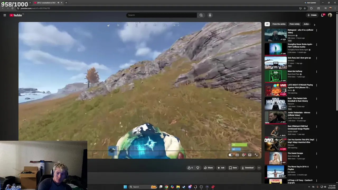Share the video
The image size is (338, 190).
pos(208,168)
